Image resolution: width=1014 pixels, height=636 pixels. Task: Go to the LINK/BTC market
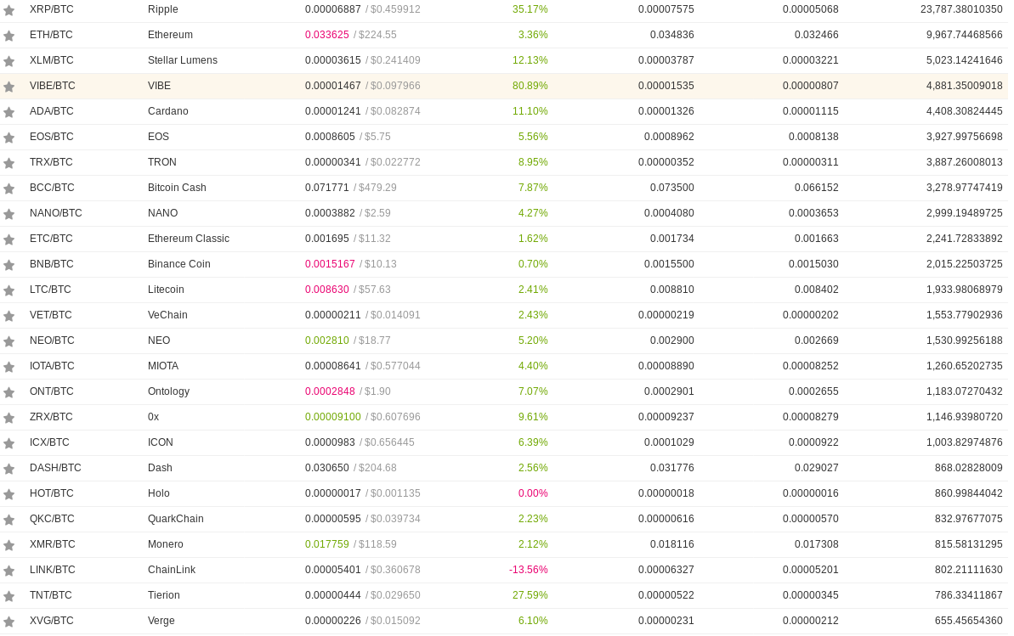[x=53, y=570]
